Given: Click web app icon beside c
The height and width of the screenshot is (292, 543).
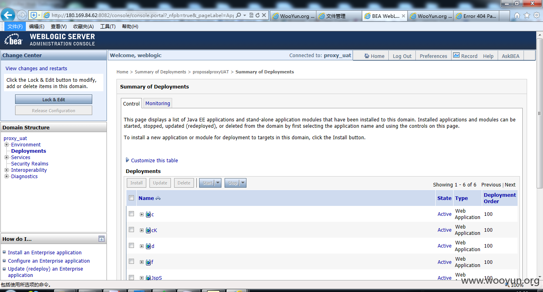Looking at the screenshot, I should (x=148, y=215).
